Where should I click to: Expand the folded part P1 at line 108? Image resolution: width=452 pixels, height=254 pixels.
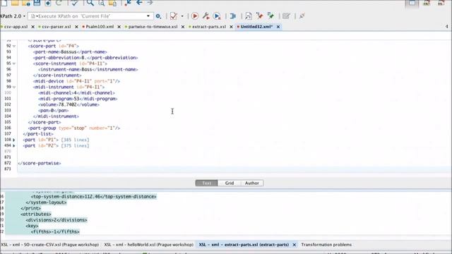(x=14, y=140)
